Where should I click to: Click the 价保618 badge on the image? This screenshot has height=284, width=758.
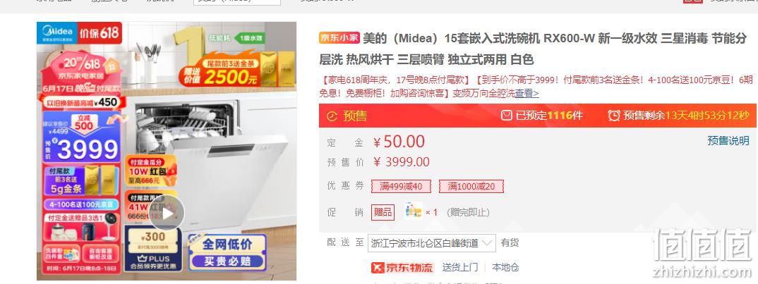coord(99,33)
